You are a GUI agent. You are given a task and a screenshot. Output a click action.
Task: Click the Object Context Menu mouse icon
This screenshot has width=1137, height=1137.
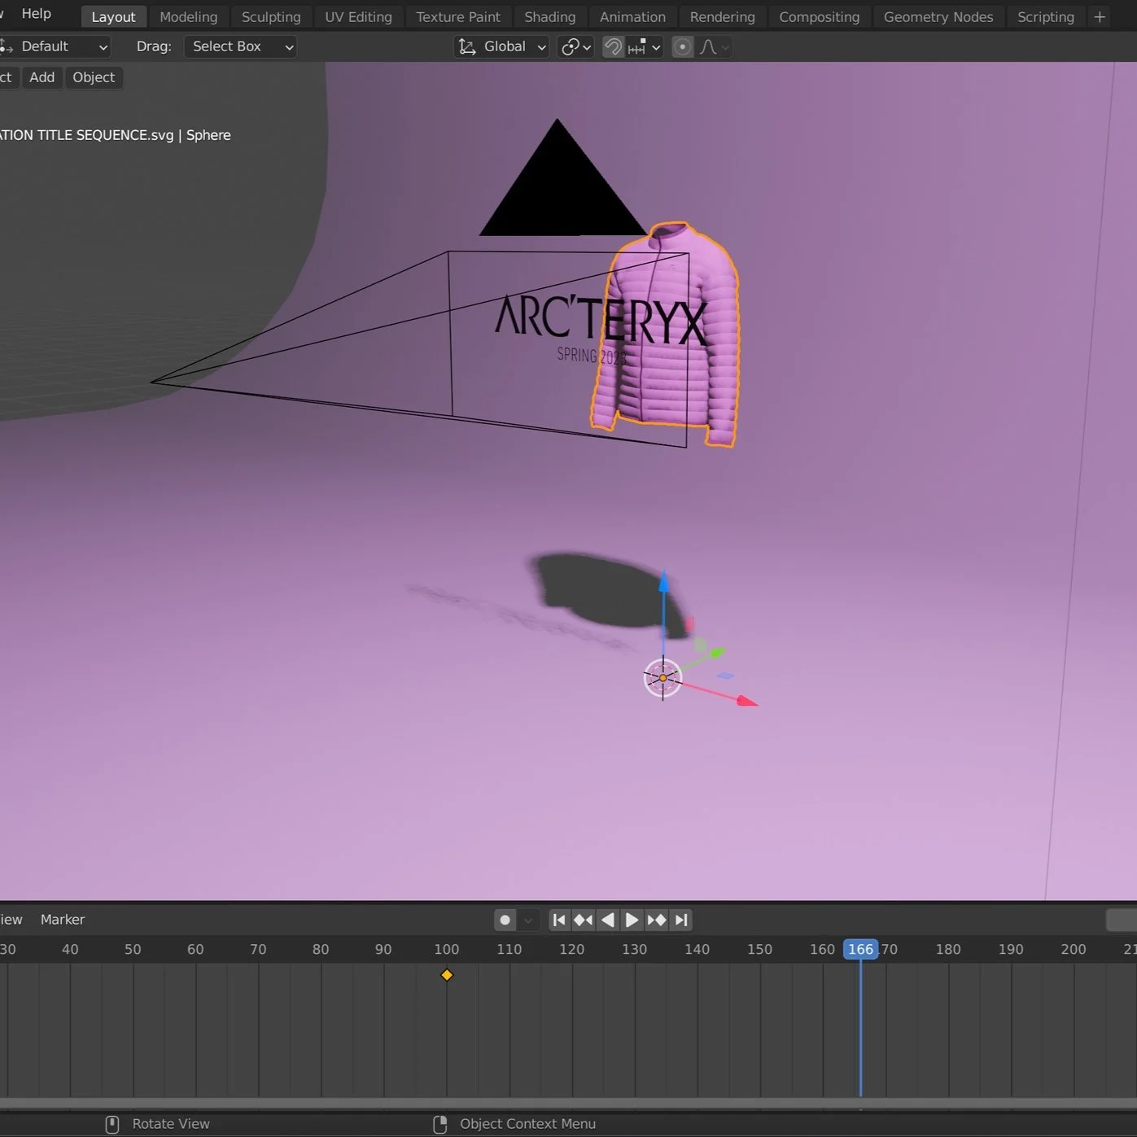click(440, 1124)
